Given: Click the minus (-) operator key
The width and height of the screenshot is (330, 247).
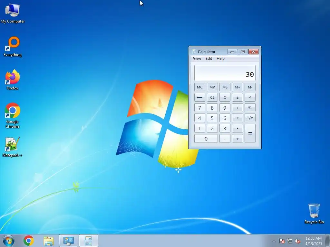Looking at the screenshot, I should point(238,128).
